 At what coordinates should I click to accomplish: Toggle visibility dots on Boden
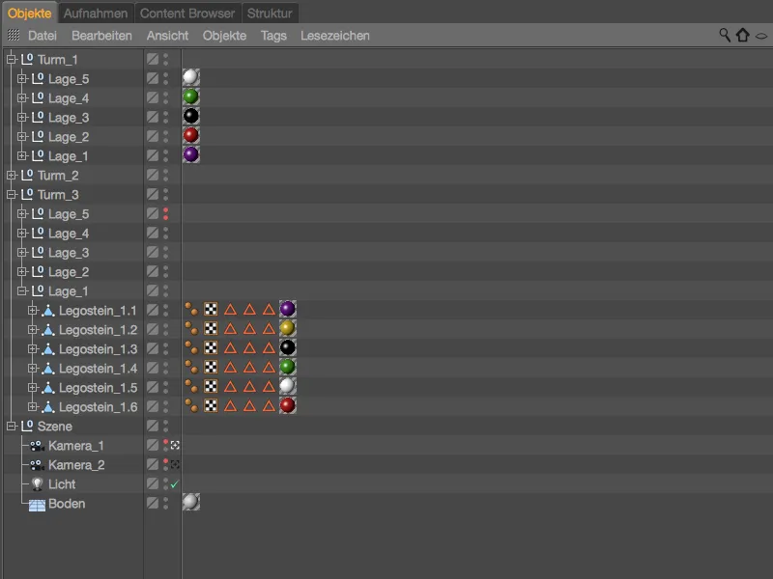click(x=165, y=503)
